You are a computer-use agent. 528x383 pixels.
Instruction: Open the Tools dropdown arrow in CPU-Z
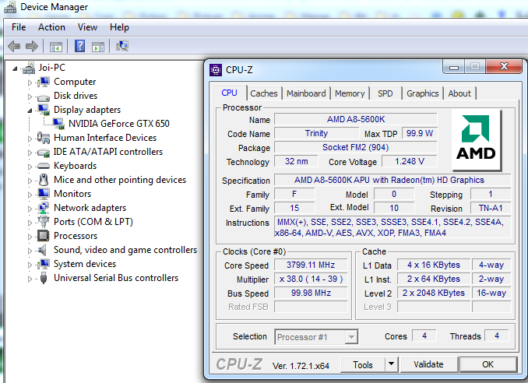[391, 364]
